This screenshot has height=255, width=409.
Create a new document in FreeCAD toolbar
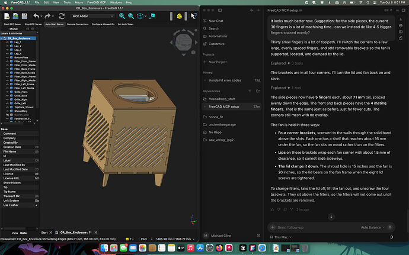[7, 16]
